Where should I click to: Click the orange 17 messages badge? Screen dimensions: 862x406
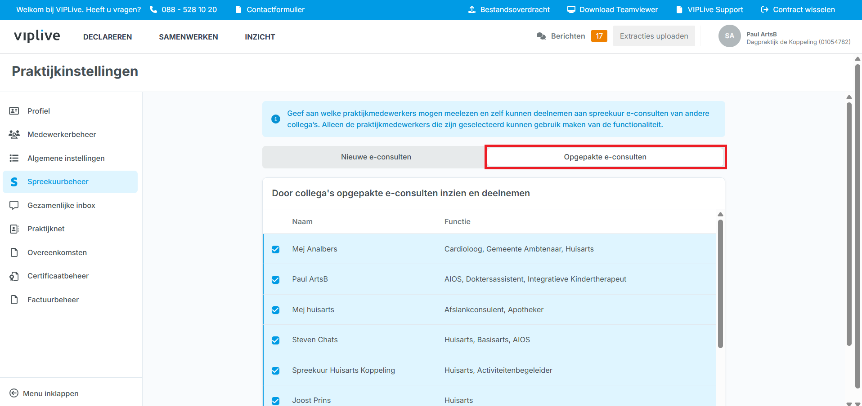click(x=599, y=36)
